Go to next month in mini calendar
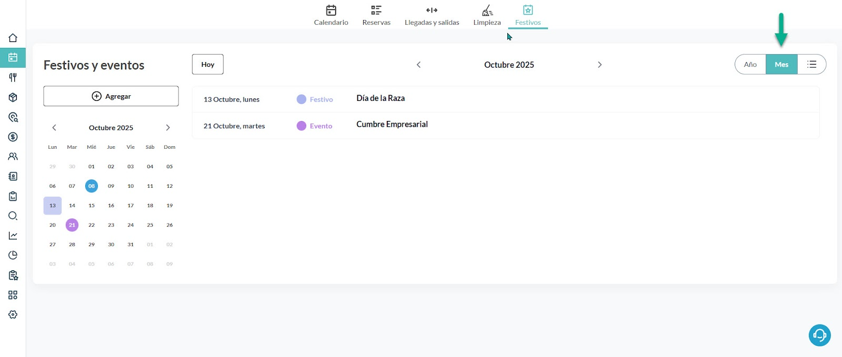The width and height of the screenshot is (842, 357). (168, 128)
